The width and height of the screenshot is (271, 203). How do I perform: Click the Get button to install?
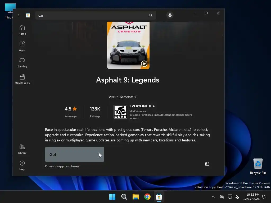(74, 154)
